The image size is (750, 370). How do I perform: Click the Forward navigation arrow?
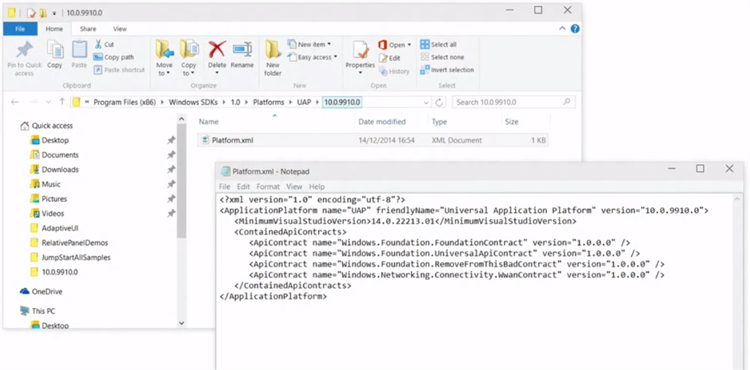(34, 102)
